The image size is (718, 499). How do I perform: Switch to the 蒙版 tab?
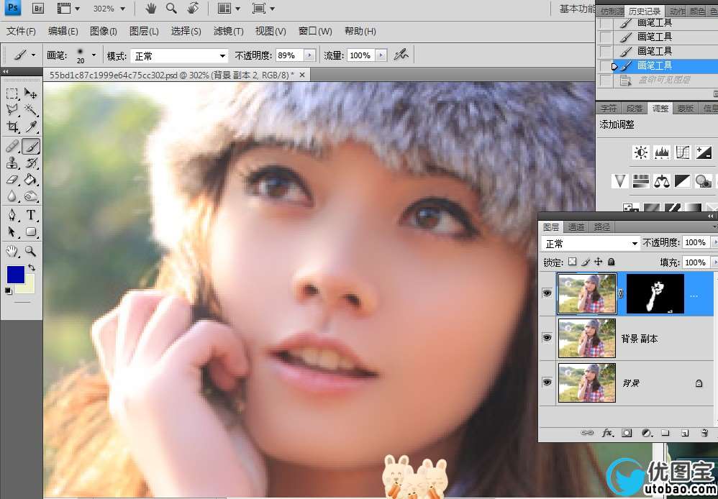pyautogui.click(x=686, y=109)
